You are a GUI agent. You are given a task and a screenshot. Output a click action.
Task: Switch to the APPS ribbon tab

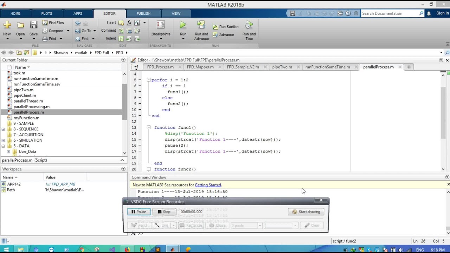(x=78, y=13)
